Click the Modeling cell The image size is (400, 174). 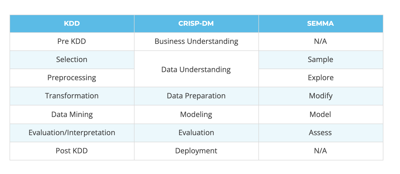(x=196, y=114)
